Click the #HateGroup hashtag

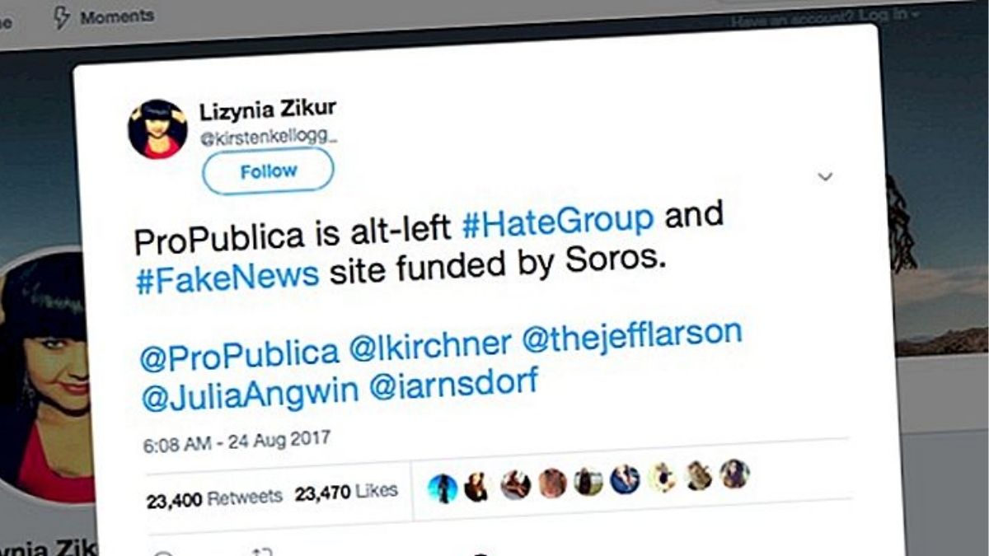click(558, 222)
